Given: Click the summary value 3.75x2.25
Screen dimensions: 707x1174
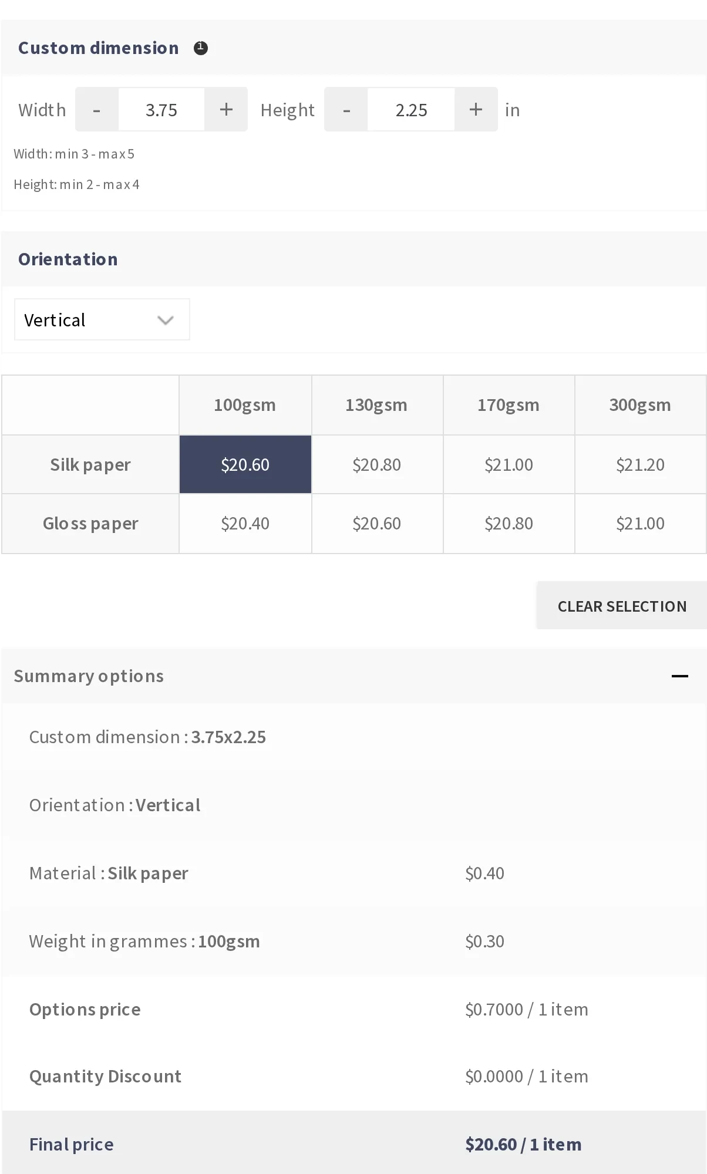Looking at the screenshot, I should point(228,737).
